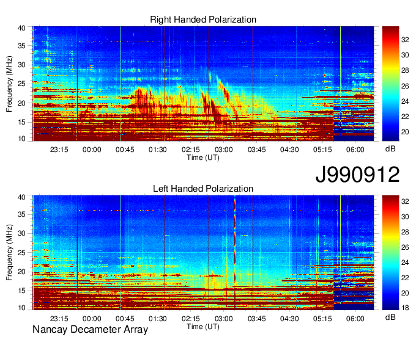This screenshot has width=416, height=337.
Task: Click "00:45" time tick on left-handed plot
Action: (125, 319)
